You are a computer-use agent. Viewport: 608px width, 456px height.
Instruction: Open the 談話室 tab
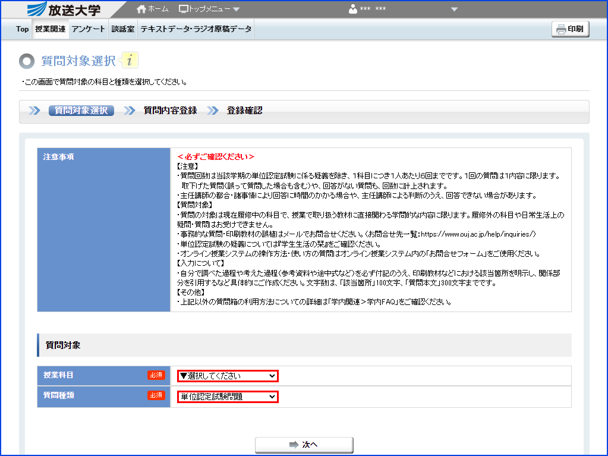122,28
